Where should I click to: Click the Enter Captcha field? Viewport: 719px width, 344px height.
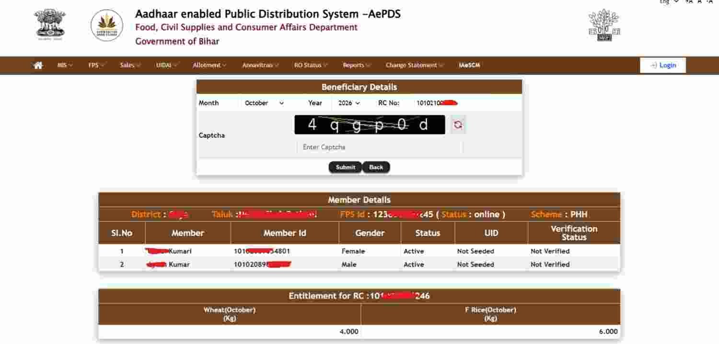click(380, 147)
